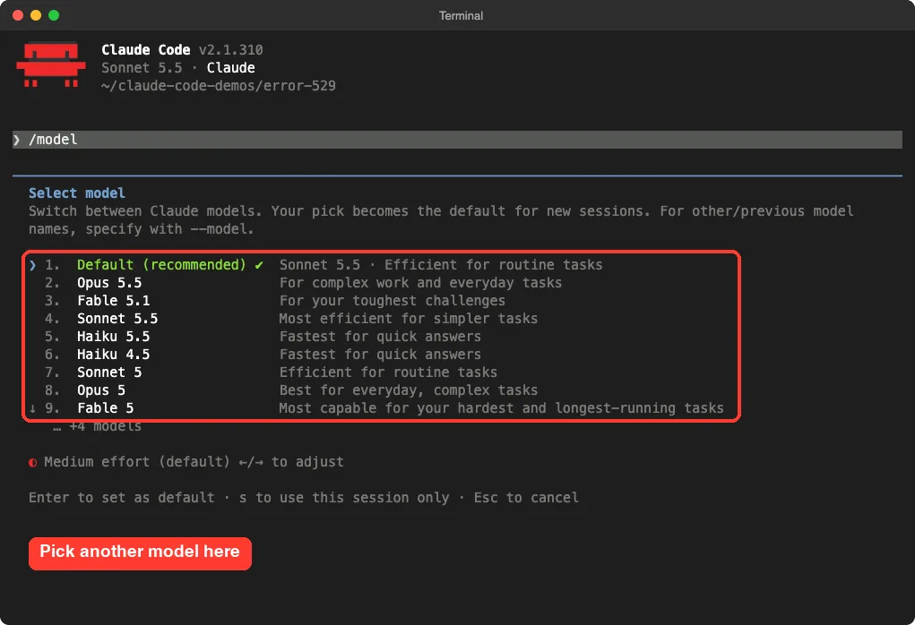Click 'For your toughest challenges' description
915x625 pixels.
pyautogui.click(x=393, y=302)
